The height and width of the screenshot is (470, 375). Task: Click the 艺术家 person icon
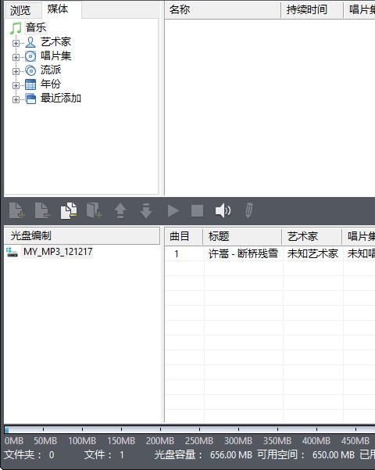point(30,42)
